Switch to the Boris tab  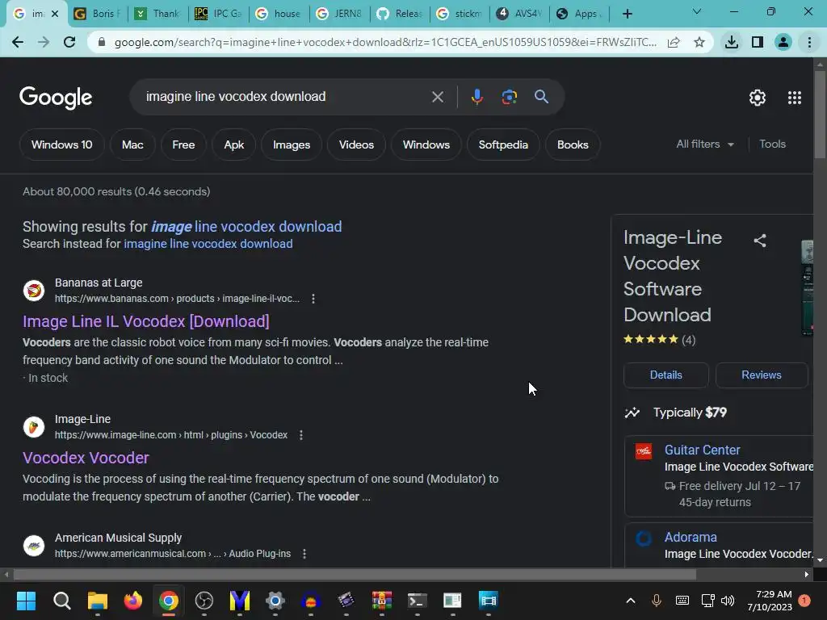pos(98,14)
